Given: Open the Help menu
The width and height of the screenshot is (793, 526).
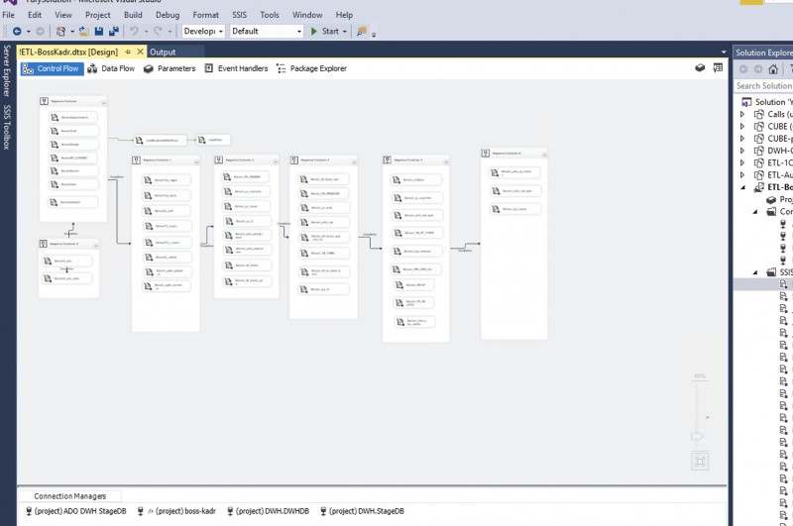Looking at the screenshot, I should pos(344,15).
